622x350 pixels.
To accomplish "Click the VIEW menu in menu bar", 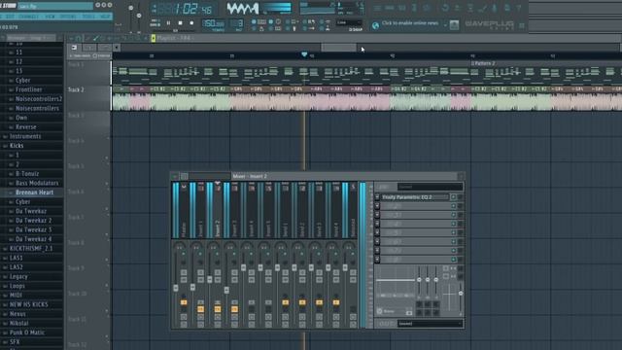I will (50, 17).
